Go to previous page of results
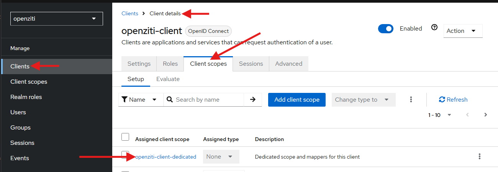Image resolution: width=498 pixels, height=172 pixels. tap(467, 115)
